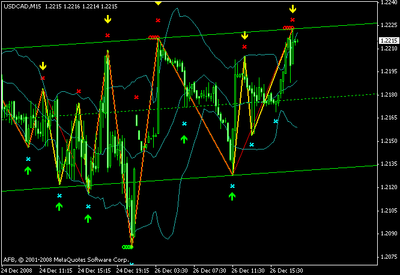The width and height of the screenshot is (400, 275).
Task: Click the red circle markers at the final rightmost peak
Action: (x=288, y=28)
